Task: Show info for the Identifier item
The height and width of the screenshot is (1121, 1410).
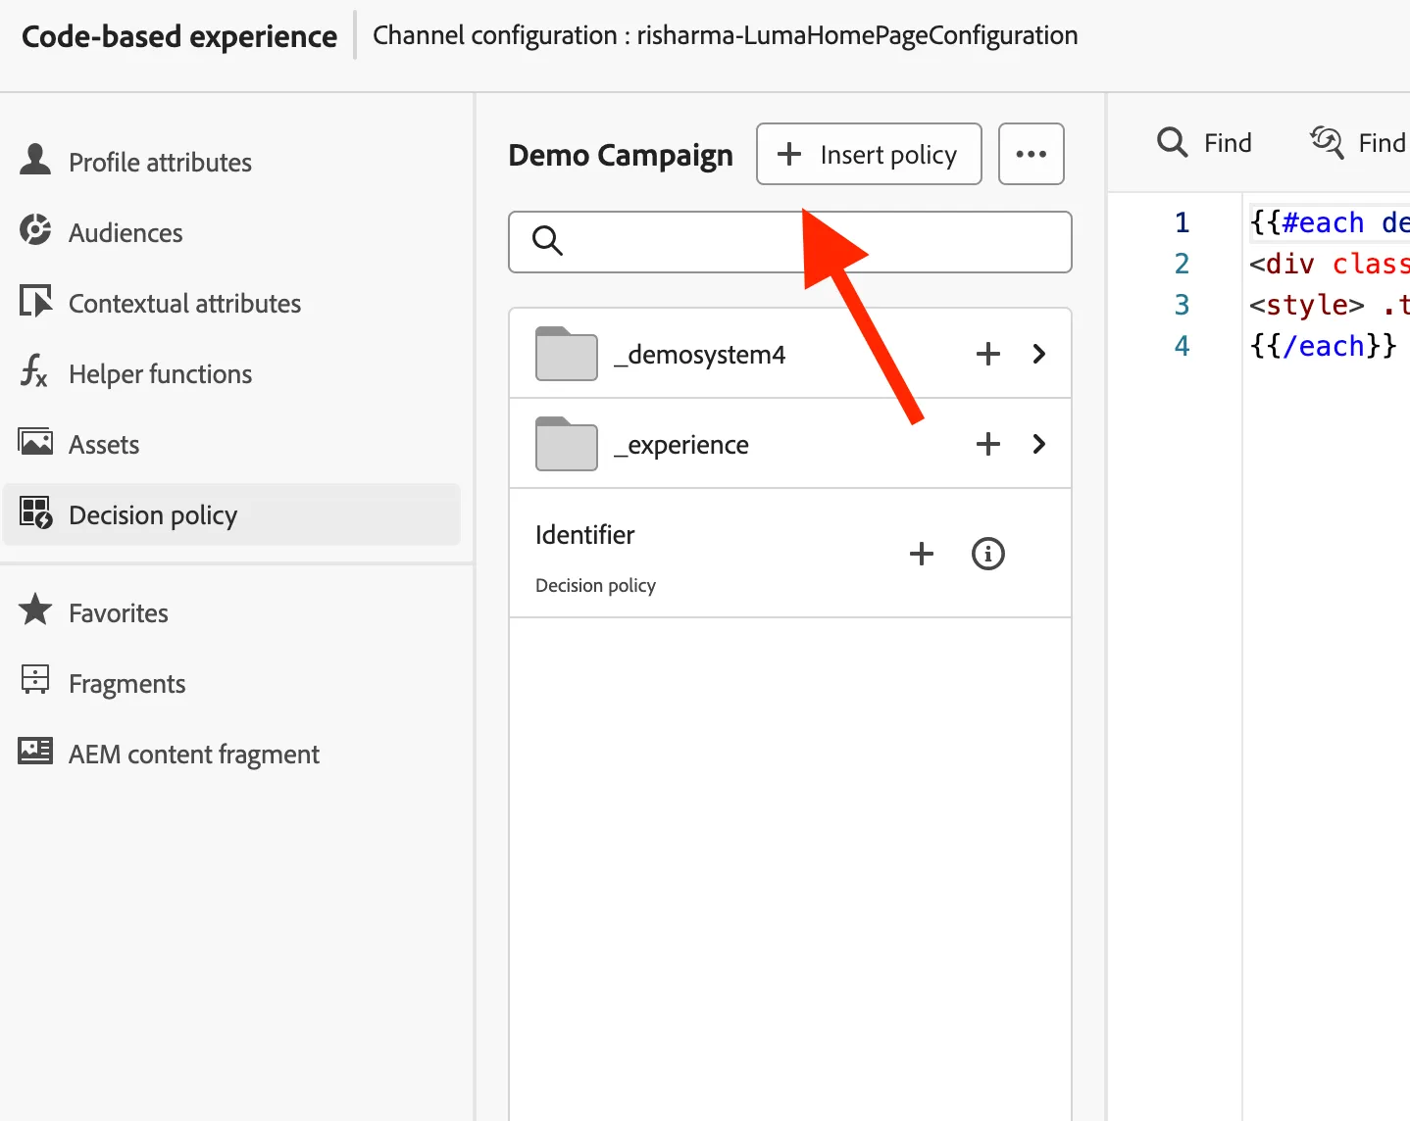Action: 988,554
